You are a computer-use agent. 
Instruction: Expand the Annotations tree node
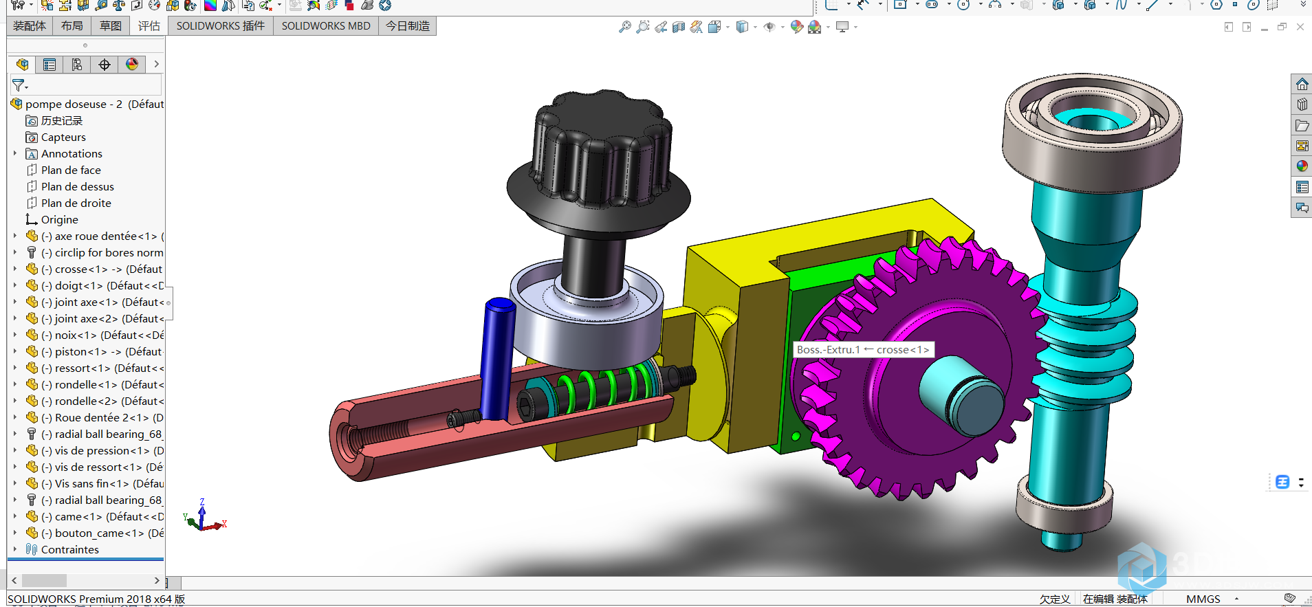(x=14, y=153)
